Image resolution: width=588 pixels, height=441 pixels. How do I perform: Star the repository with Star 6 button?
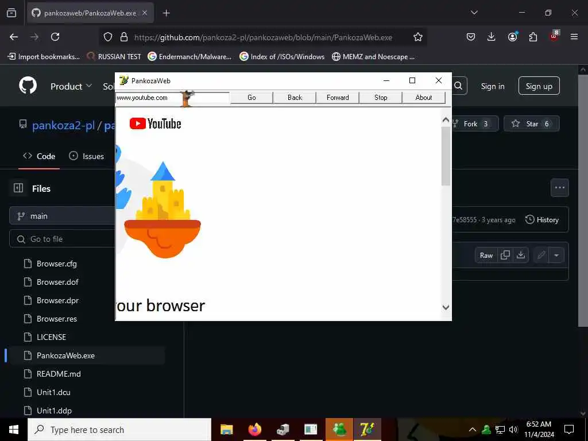(x=531, y=124)
